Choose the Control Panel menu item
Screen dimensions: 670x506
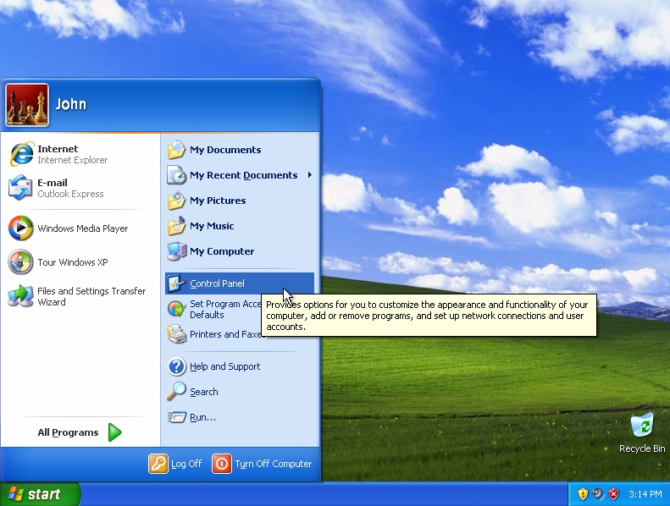[x=240, y=283]
